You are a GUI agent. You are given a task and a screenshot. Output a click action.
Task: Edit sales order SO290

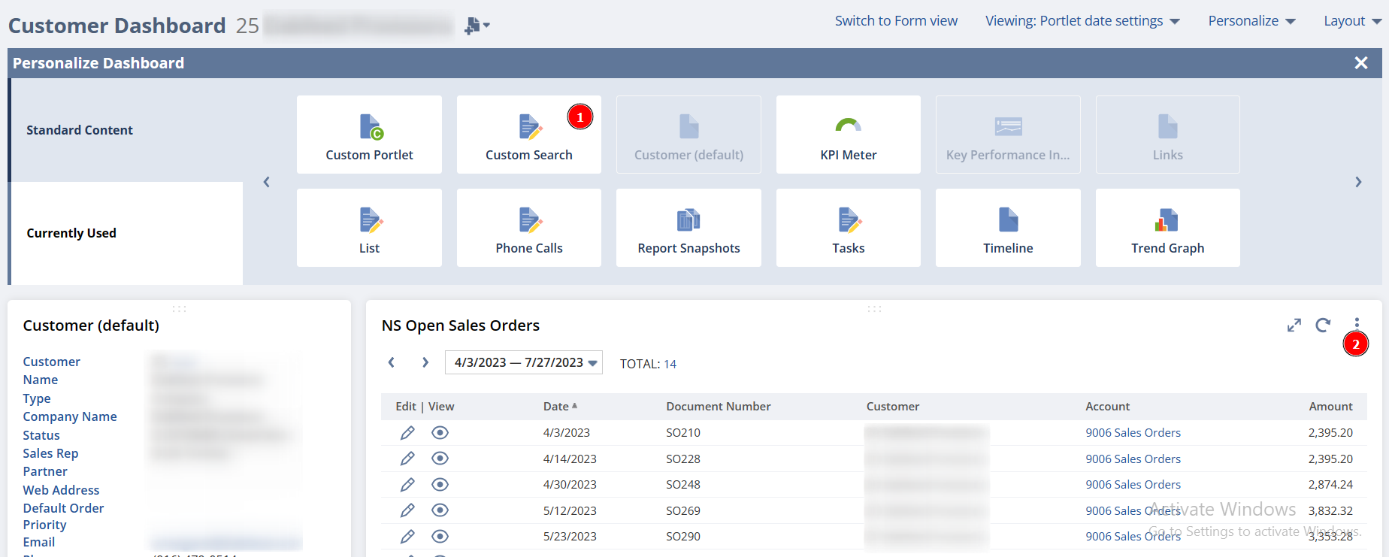(x=407, y=536)
